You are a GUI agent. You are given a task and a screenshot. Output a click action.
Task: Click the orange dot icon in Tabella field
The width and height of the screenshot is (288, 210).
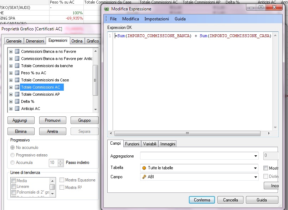pos(144,168)
